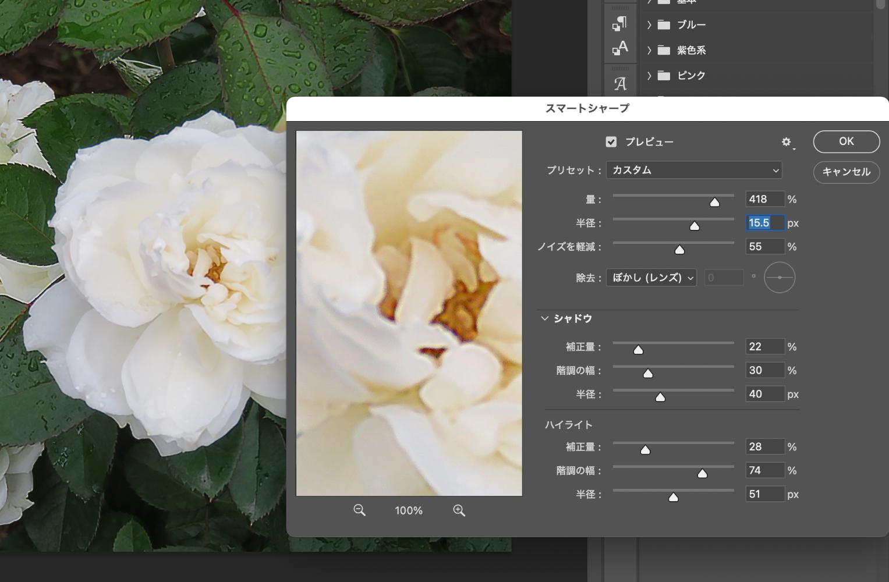Viewport: 889px width, 582px height.
Task: Click the sharpen preview thumbnail of rose
Action: [x=409, y=313]
